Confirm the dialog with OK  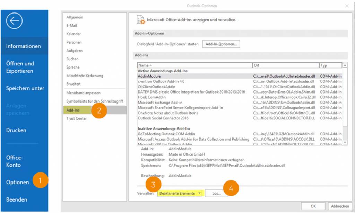coord(313,206)
